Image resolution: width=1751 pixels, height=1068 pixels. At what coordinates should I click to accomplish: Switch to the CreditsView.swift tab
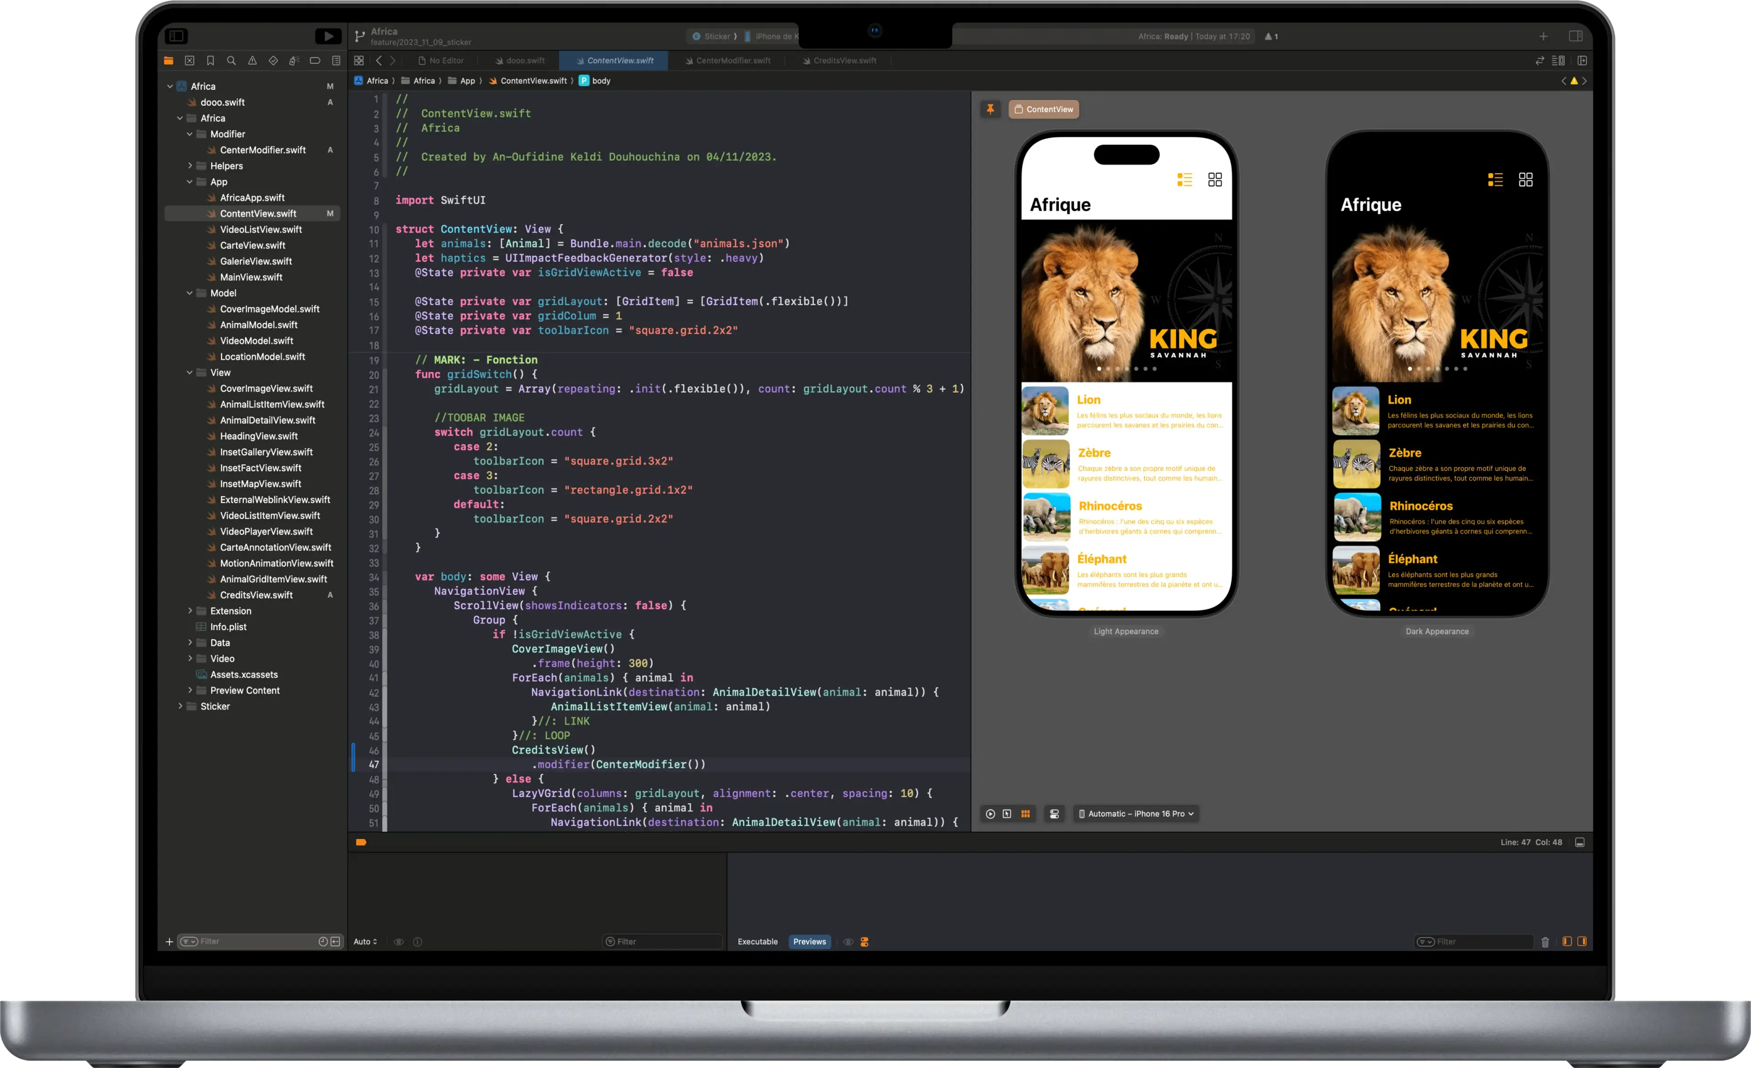pyautogui.click(x=839, y=60)
